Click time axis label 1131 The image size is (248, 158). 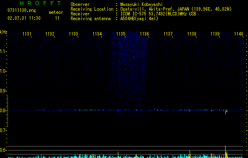pos(27,34)
